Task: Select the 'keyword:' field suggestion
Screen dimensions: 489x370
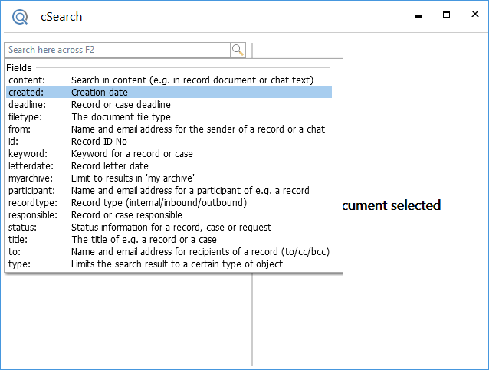Action: (x=169, y=153)
